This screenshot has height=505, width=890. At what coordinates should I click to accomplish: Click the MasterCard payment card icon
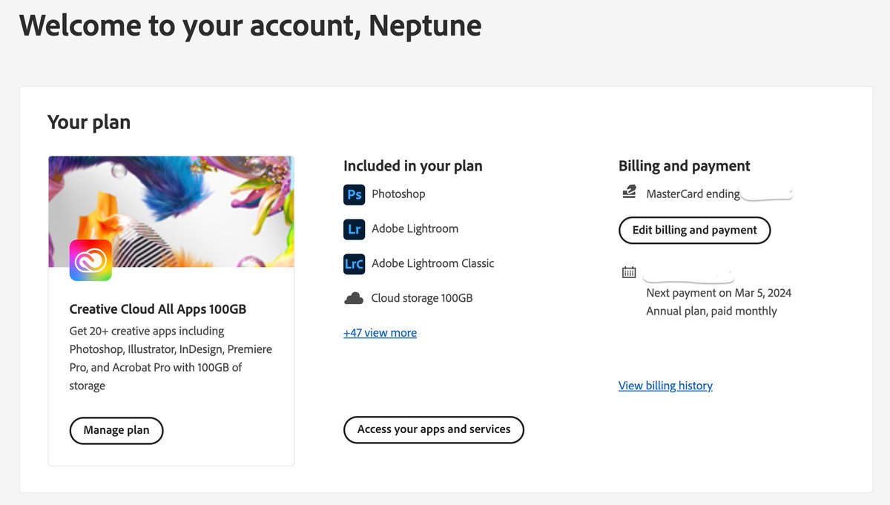click(629, 193)
